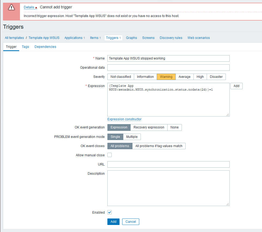The image size is (262, 232).
Task: Switch to the Dependencies tab
Action: (45, 47)
